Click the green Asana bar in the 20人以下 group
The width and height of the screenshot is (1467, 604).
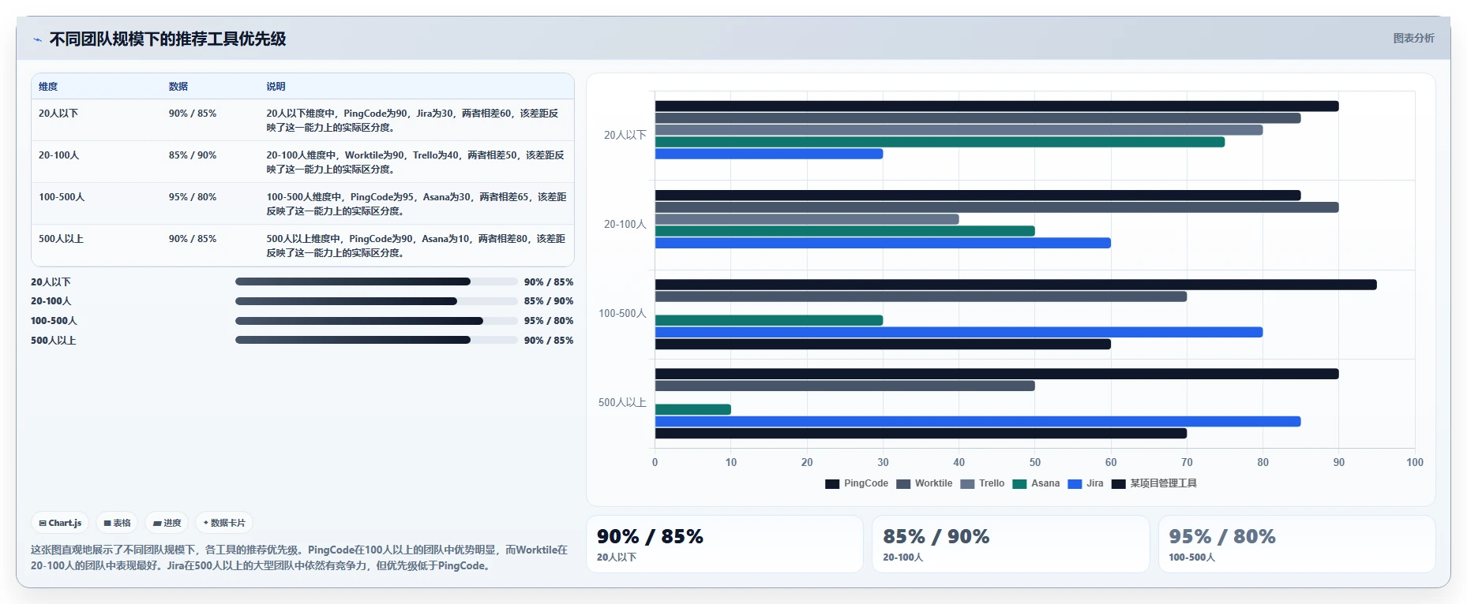pos(940,142)
